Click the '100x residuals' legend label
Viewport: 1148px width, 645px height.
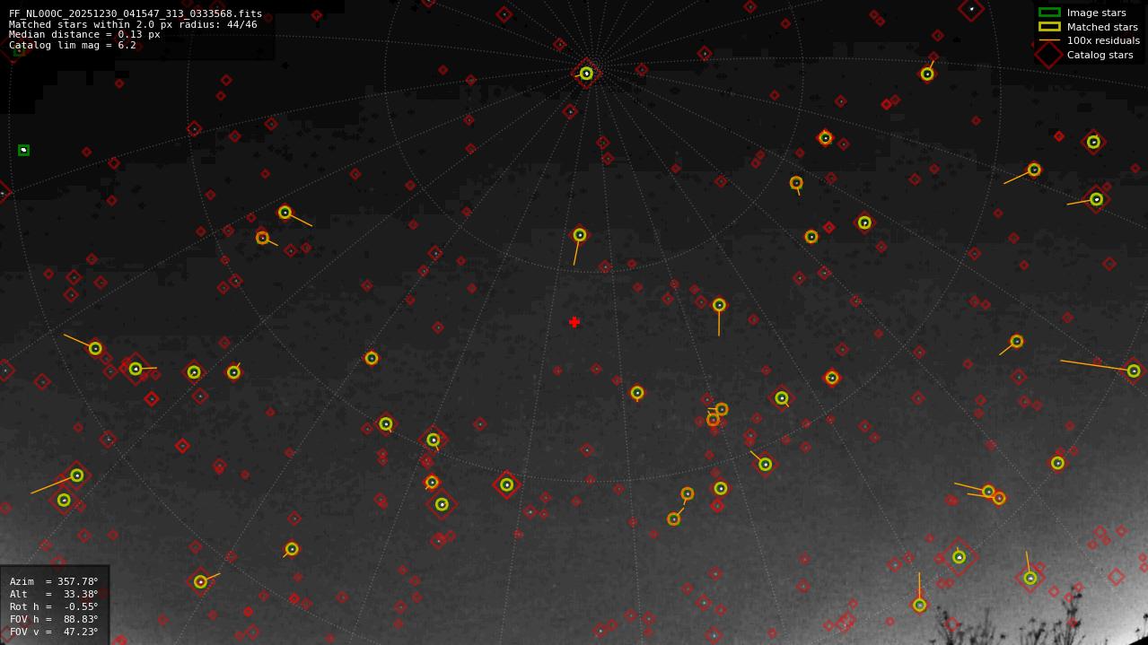[x=1103, y=40]
